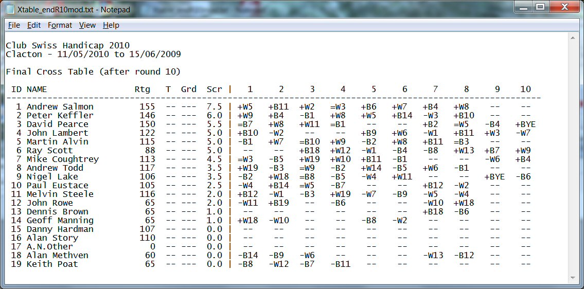Click Nigel Lake's '+BYE' result

pos(494,177)
